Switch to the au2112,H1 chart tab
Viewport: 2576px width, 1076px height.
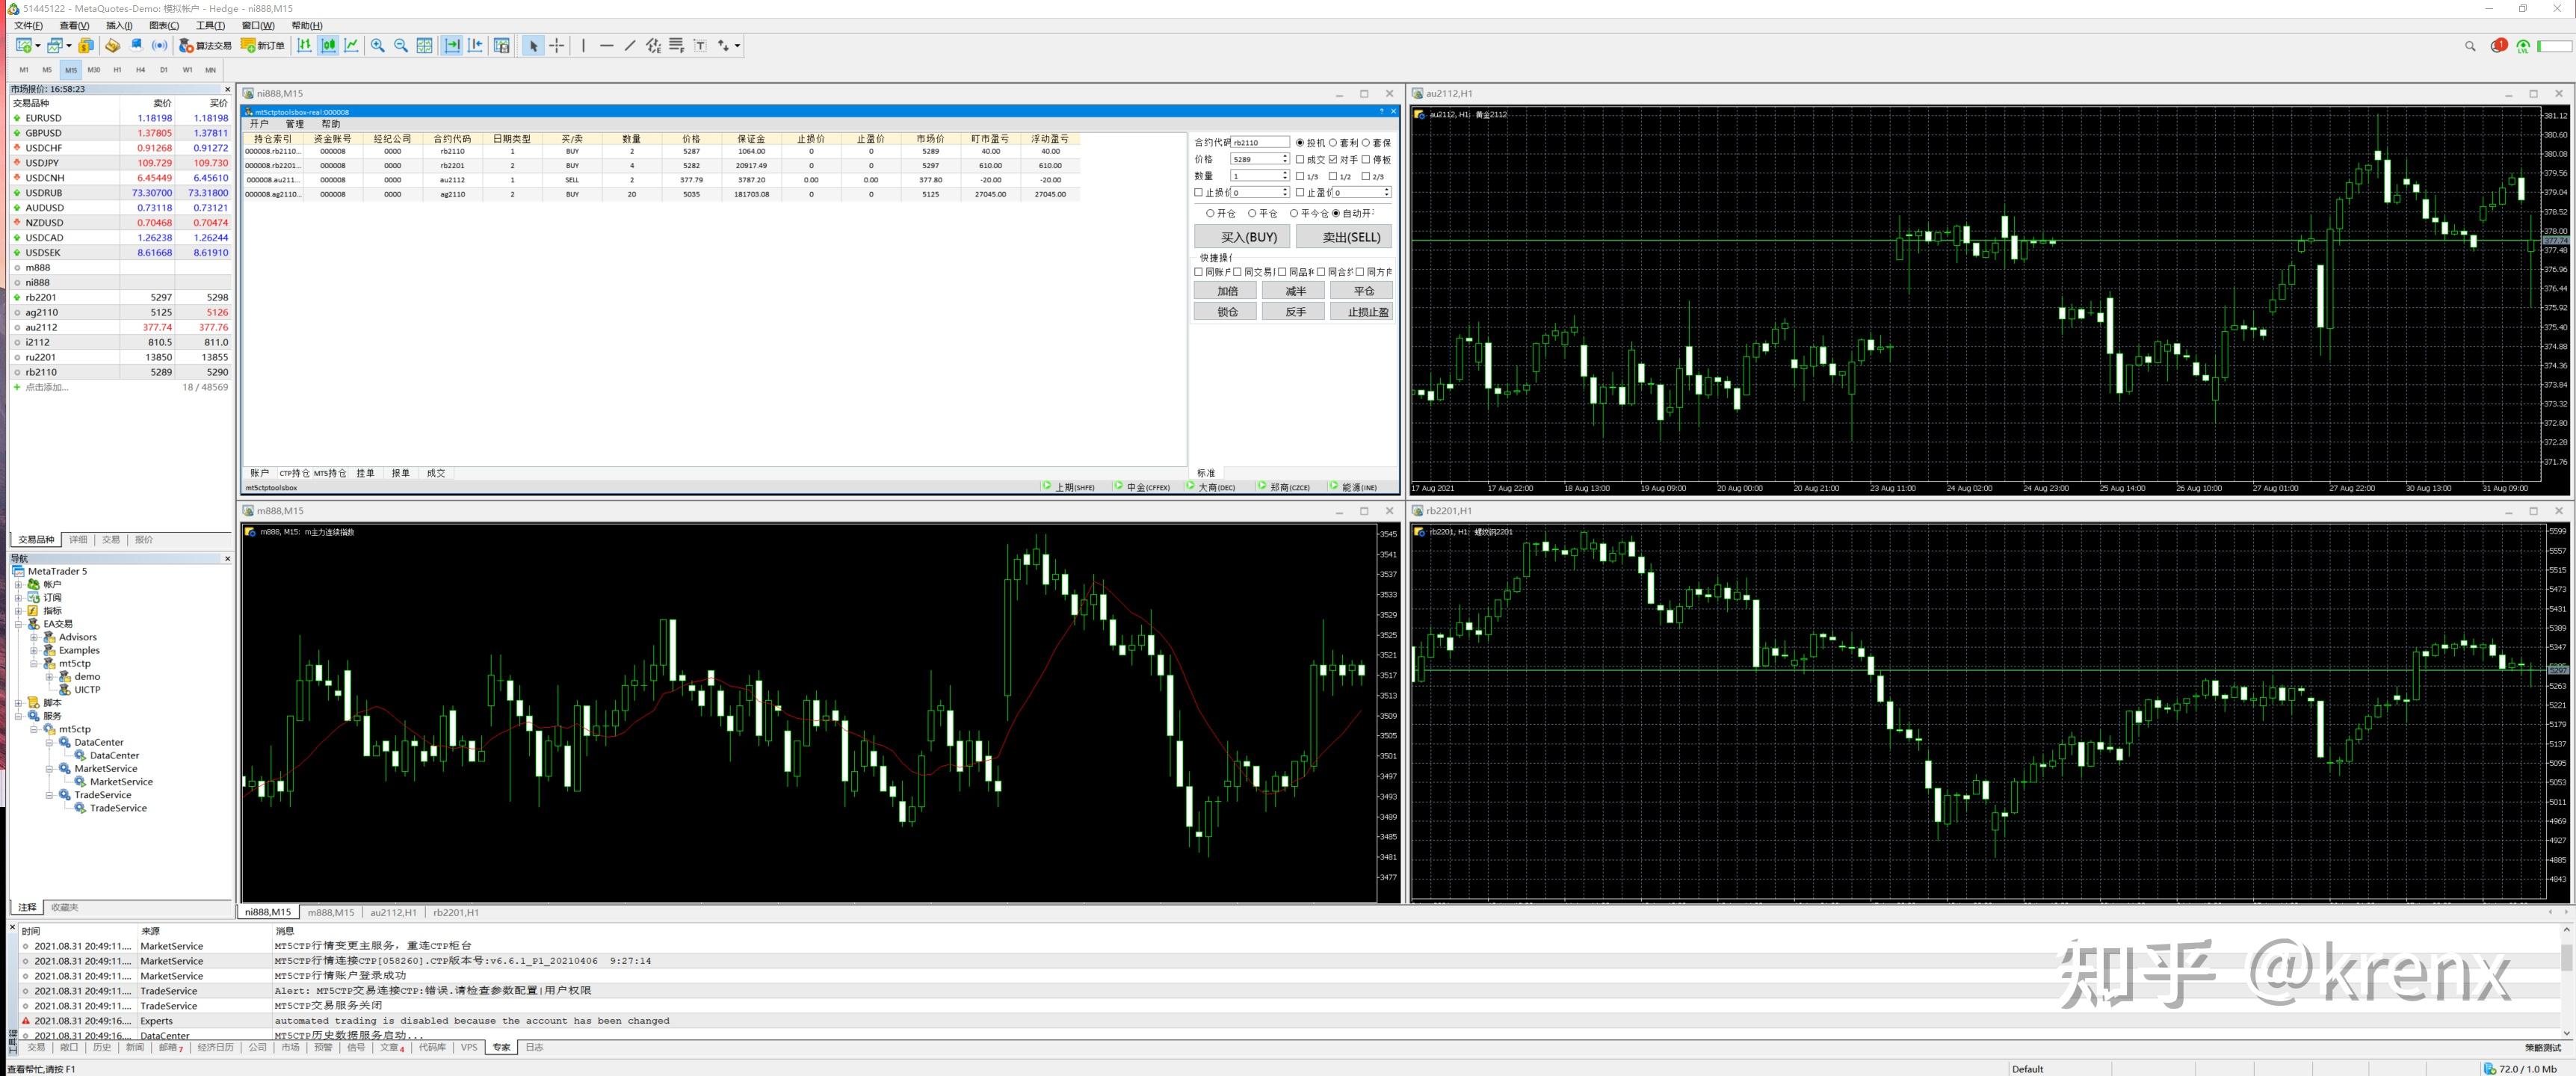tap(393, 912)
